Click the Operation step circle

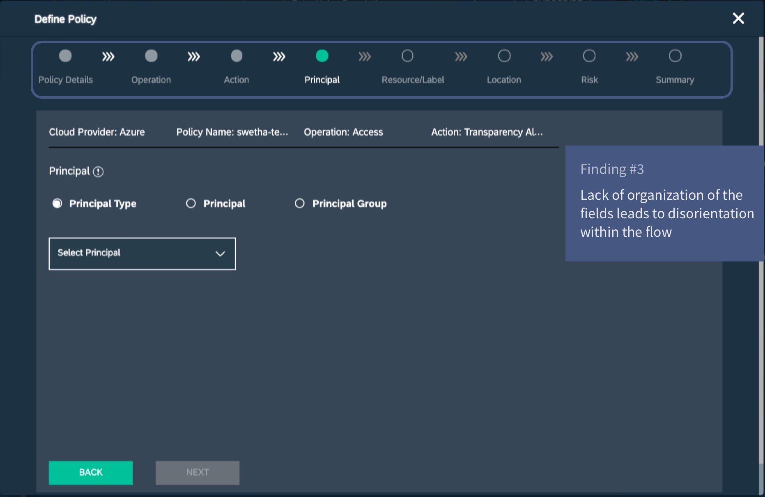(151, 56)
